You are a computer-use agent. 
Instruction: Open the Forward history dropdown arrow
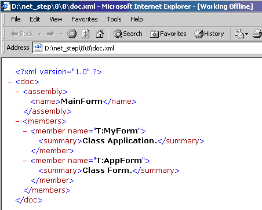(61, 34)
